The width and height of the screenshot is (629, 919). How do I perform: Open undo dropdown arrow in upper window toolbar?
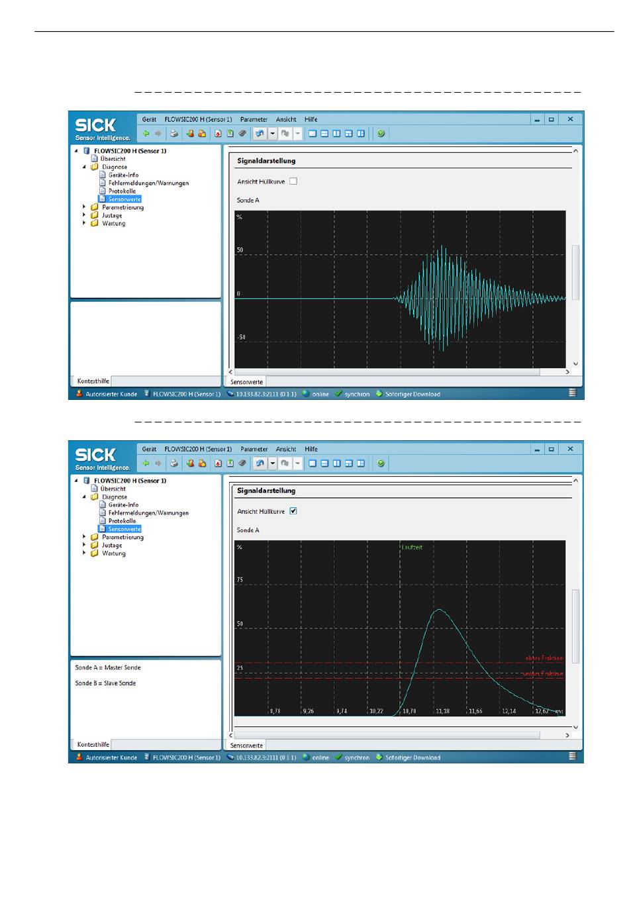click(x=272, y=134)
